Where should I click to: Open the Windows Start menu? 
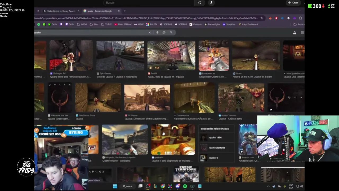pyautogui.click(x=115, y=186)
